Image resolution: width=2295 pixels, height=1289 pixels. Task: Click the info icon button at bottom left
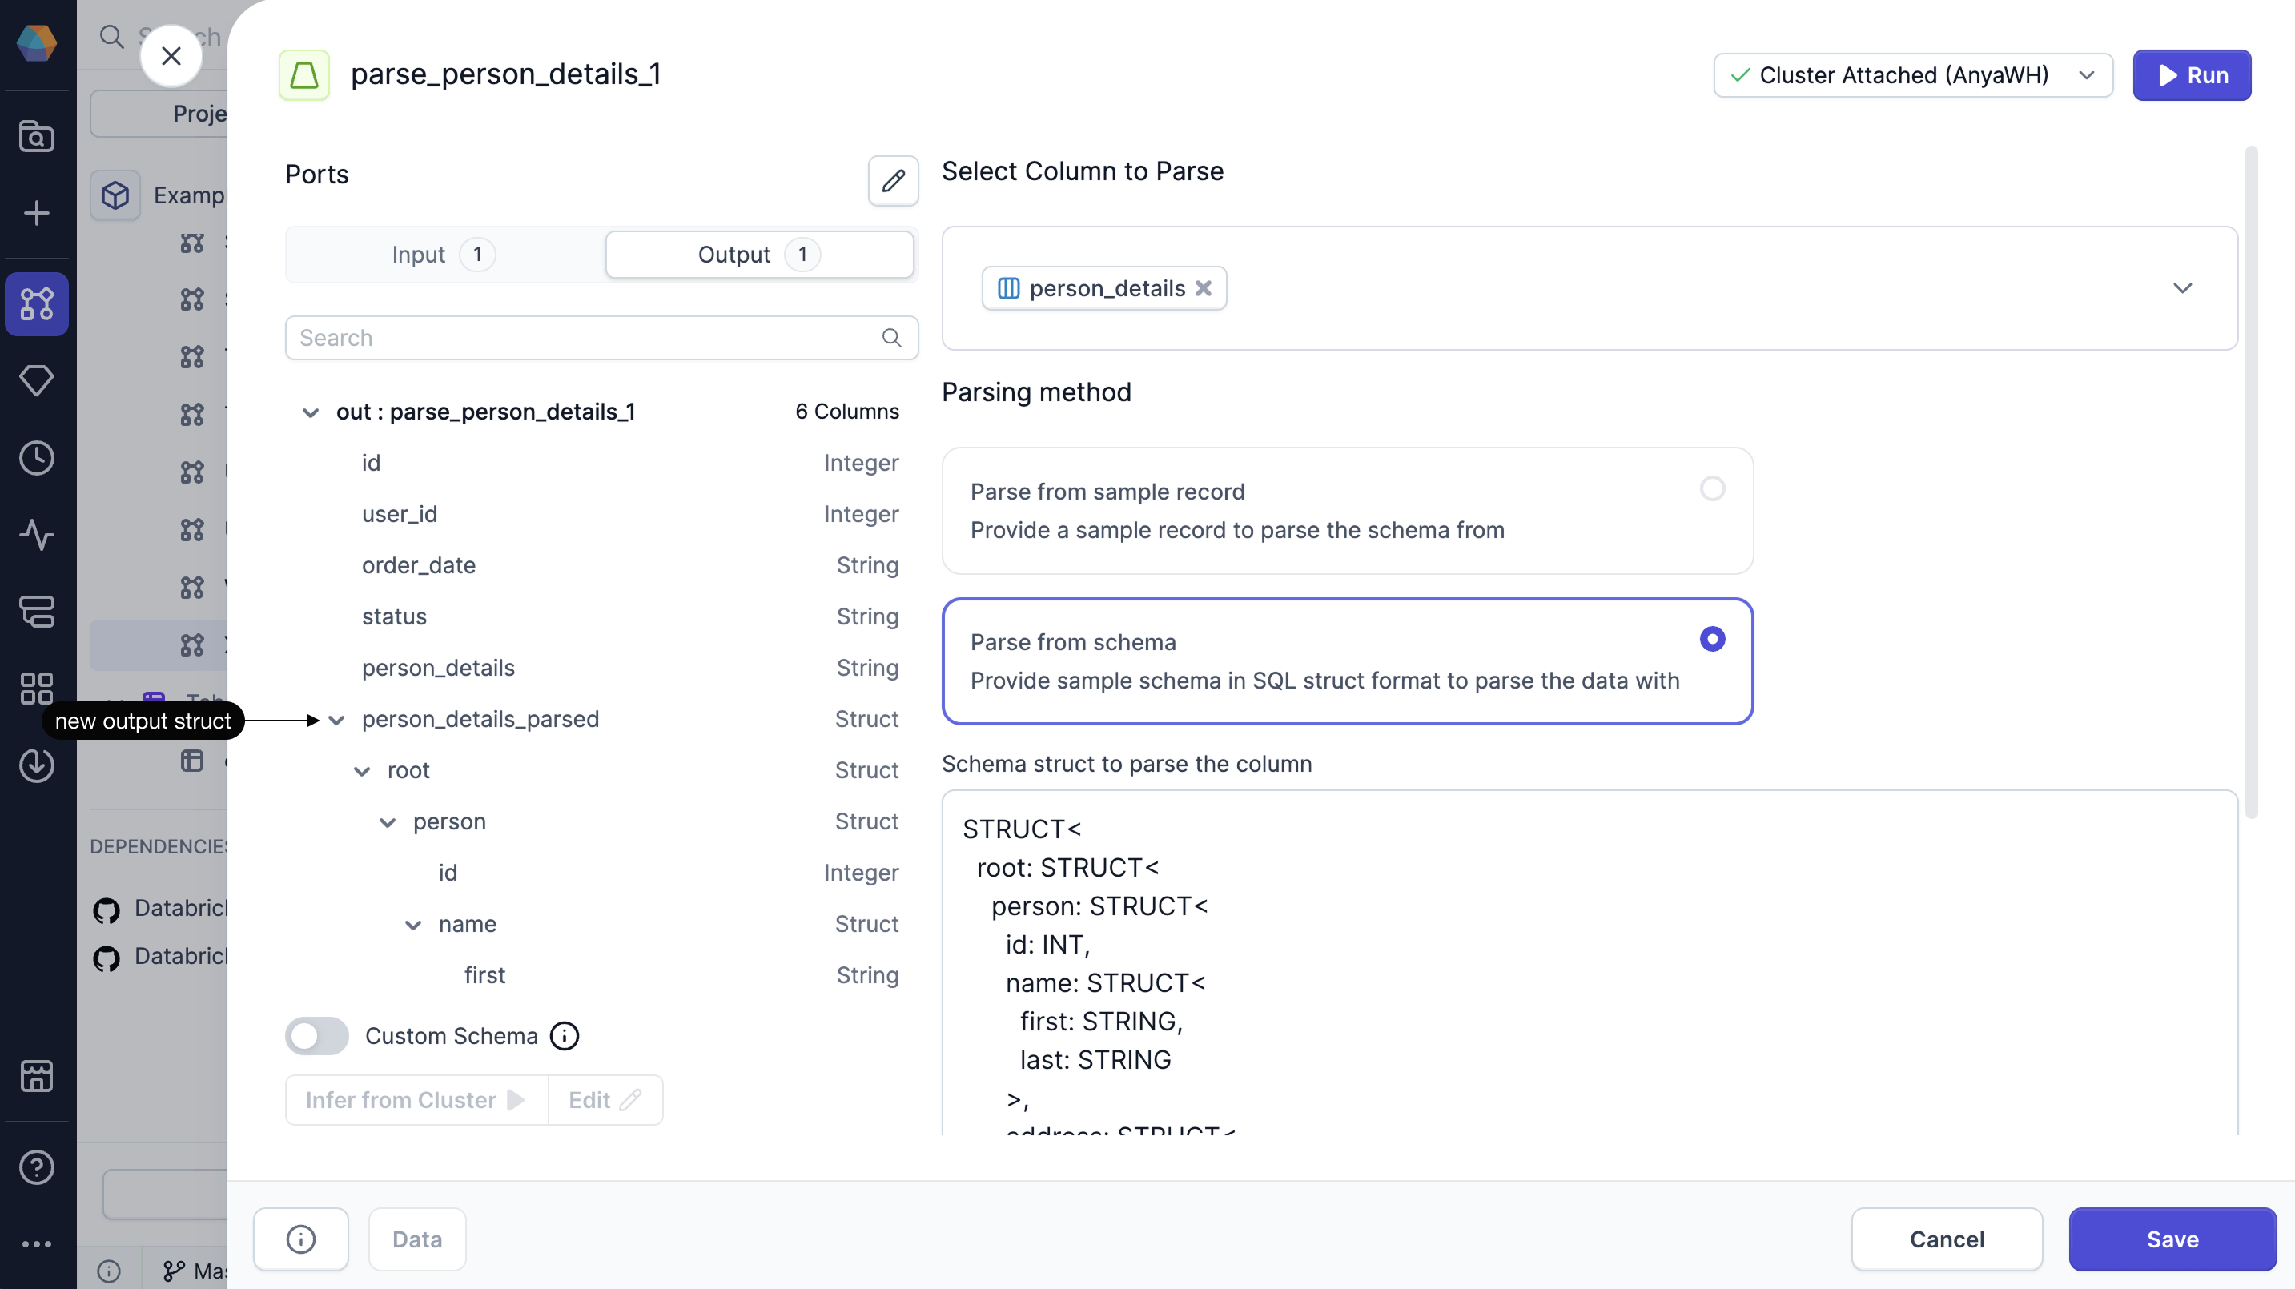[300, 1239]
